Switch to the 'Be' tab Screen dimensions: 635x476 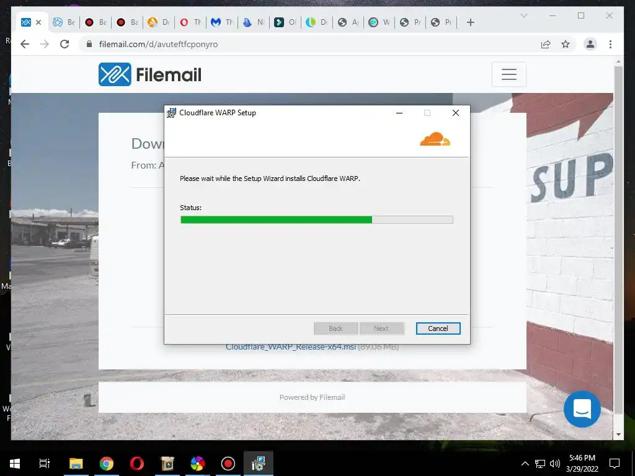[64, 22]
